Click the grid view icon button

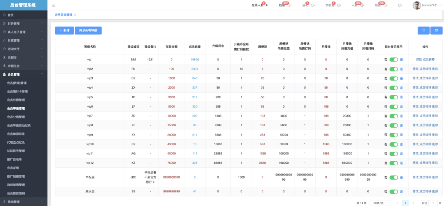tap(436, 30)
